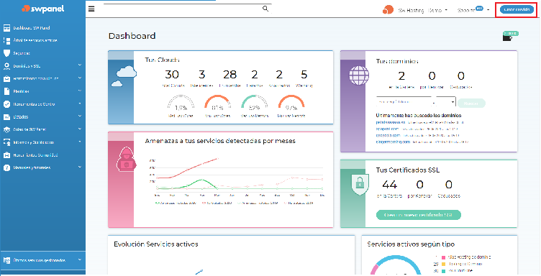Expand the Dominios y SSL menu chevron
This screenshot has height=276, width=541.
coord(80,65)
